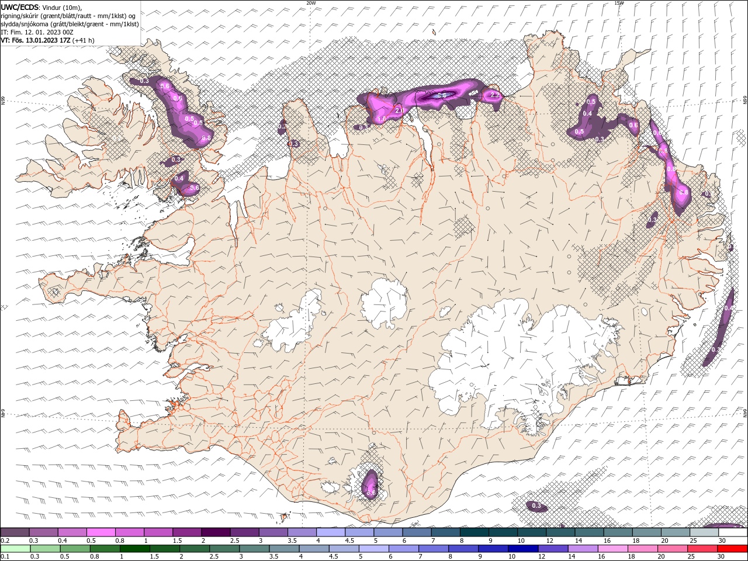
Task: Click the white above-30 snow swatch
Action: (x=733, y=532)
